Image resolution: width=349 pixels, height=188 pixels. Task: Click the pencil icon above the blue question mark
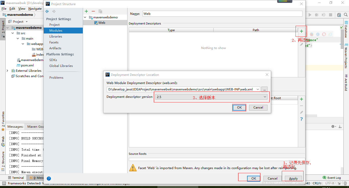pos(301,112)
